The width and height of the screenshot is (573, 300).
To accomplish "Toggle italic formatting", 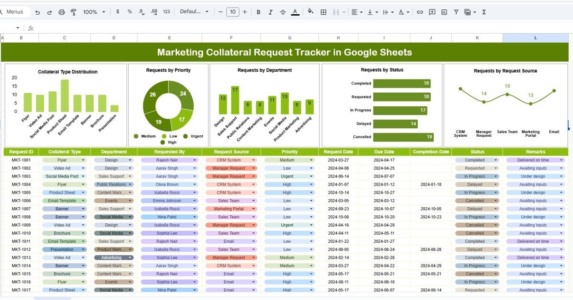I will 270,12.
